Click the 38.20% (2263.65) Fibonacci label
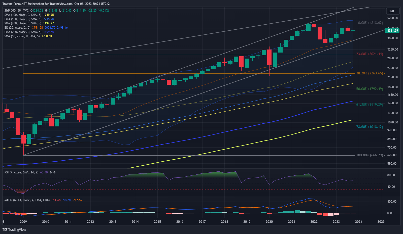Screen dimensions: 403x234 click(x=369, y=73)
